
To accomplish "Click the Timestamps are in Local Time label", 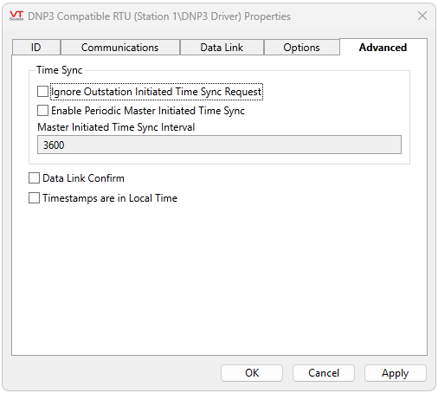I will pyautogui.click(x=110, y=198).
